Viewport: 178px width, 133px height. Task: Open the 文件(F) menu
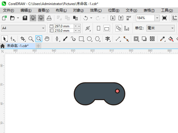9,11
